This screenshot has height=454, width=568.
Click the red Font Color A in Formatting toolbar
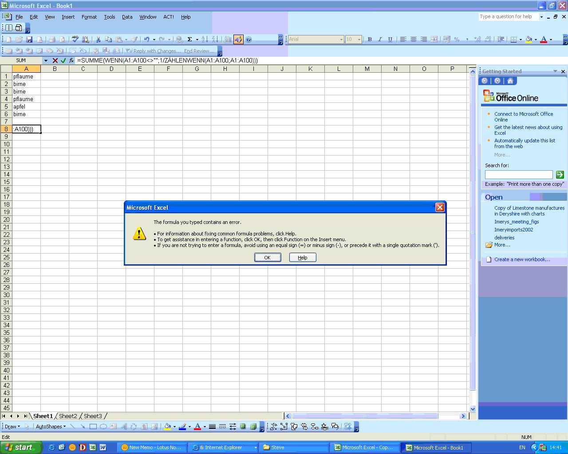[x=544, y=39]
